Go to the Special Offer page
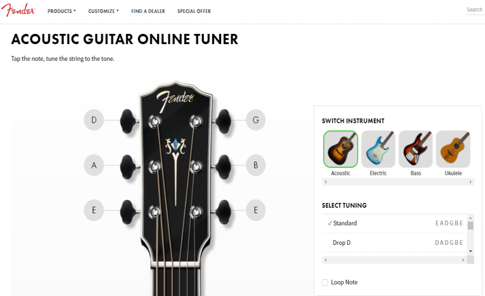Screen dimensions: 485x296 coord(194,11)
